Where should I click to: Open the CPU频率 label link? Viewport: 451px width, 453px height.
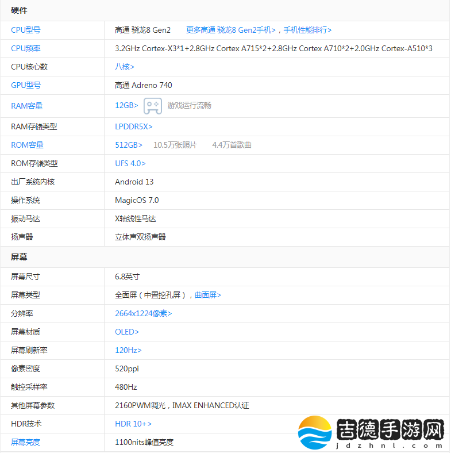pos(26,48)
